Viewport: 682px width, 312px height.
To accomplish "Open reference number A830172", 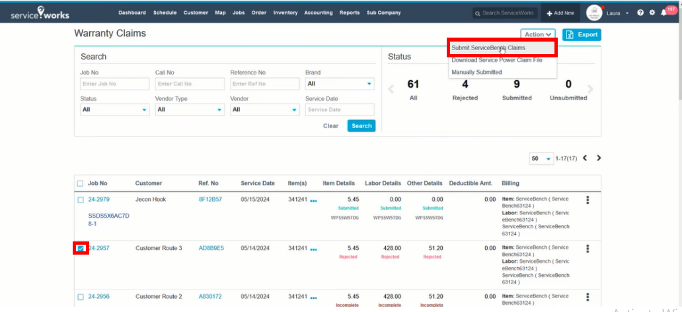I will tap(210, 297).
